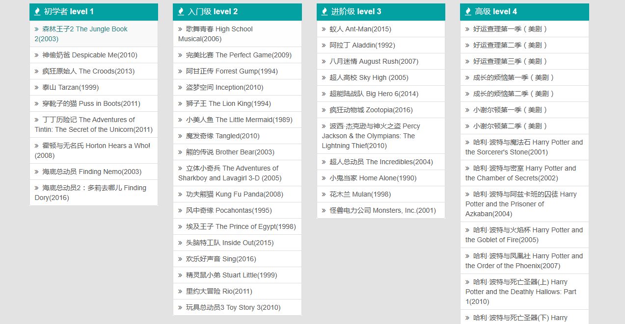The height and width of the screenshot is (324, 625).
Task: Click the flame icon beside 高级 level 4
Action: coord(468,12)
